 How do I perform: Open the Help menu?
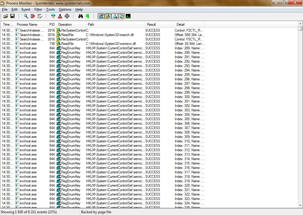(79, 9)
